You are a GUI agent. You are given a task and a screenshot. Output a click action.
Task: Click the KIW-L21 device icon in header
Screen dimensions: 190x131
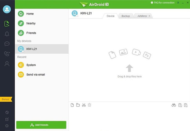point(75,13)
